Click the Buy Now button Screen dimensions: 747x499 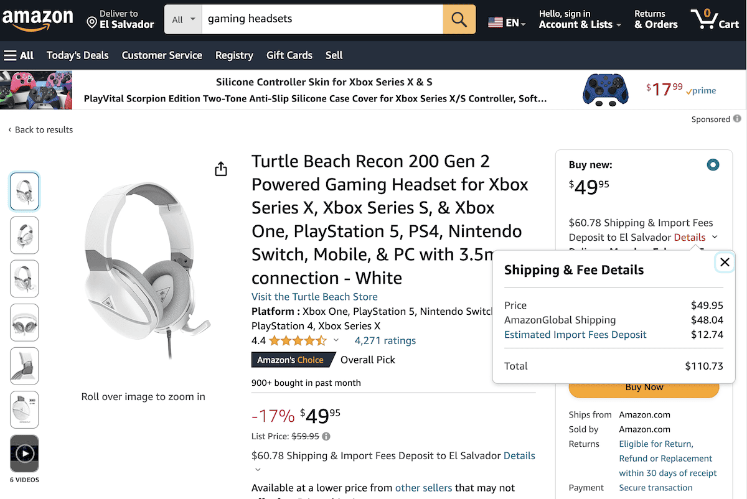(x=644, y=387)
